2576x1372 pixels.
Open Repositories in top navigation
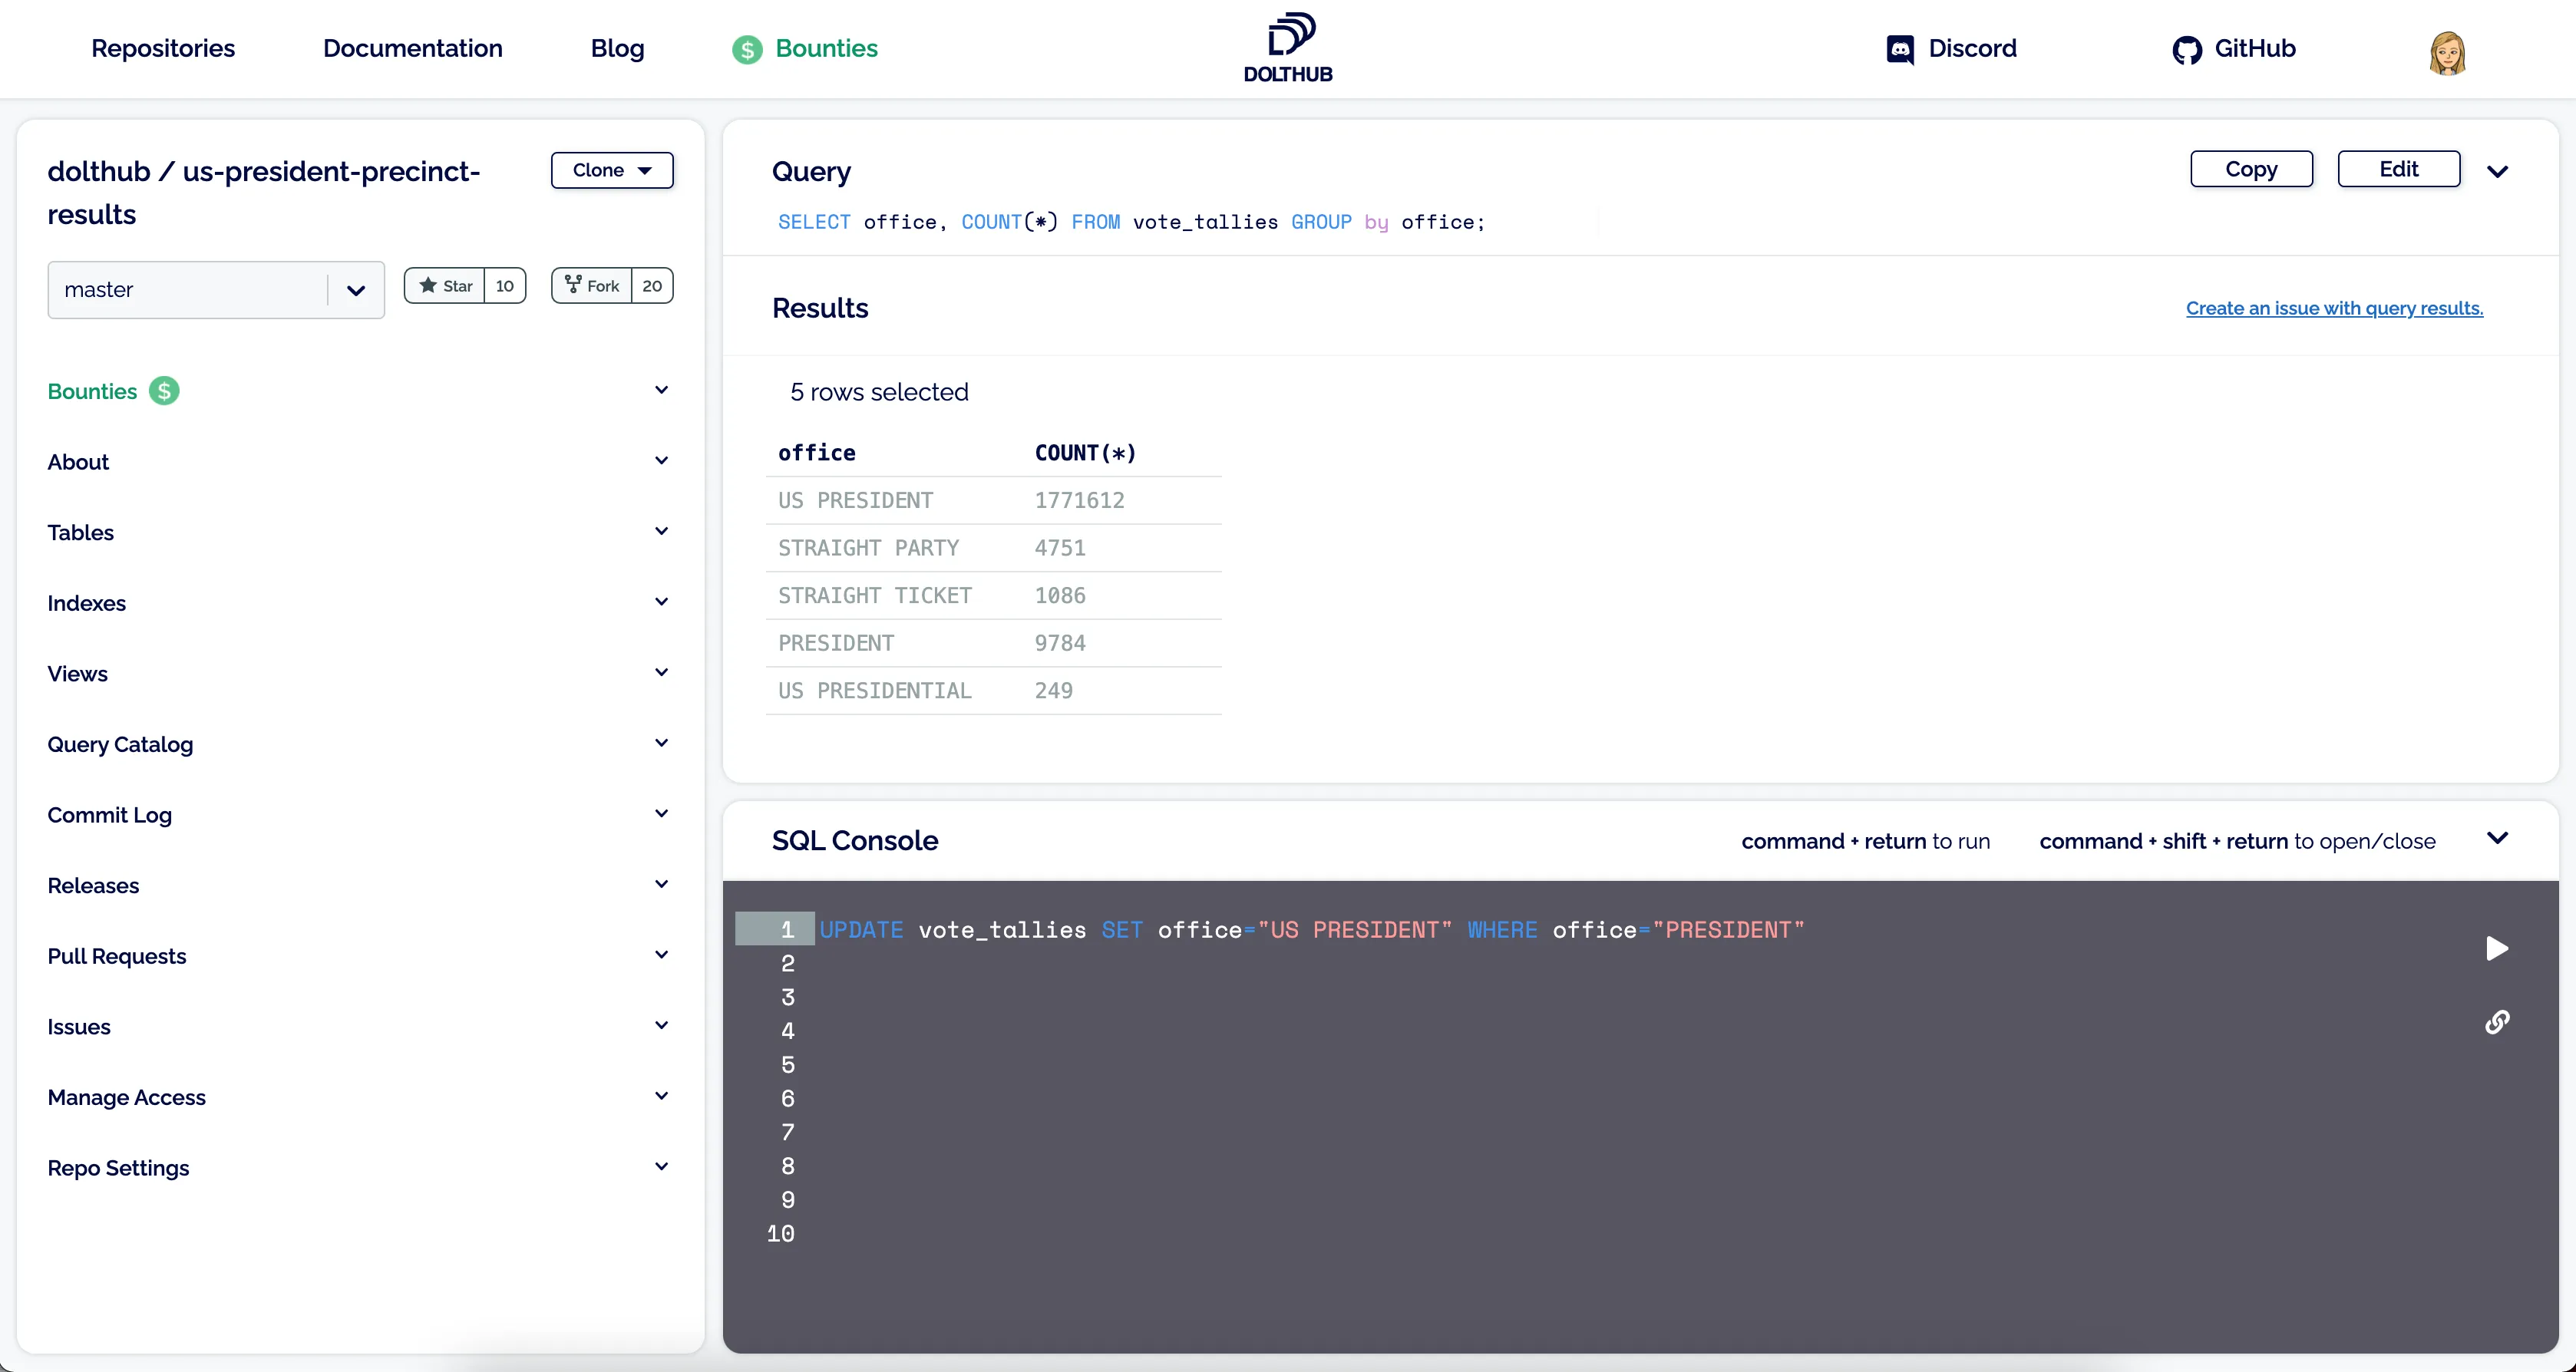pyautogui.click(x=163, y=48)
